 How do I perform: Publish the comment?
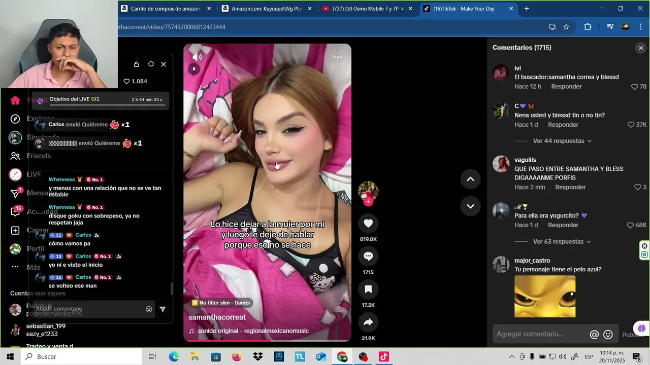633,335
